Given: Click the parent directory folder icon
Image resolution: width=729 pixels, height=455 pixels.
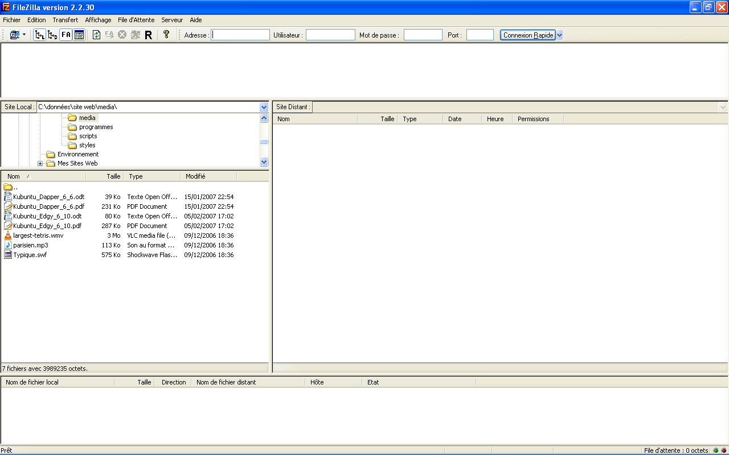Looking at the screenshot, I should 8,187.
